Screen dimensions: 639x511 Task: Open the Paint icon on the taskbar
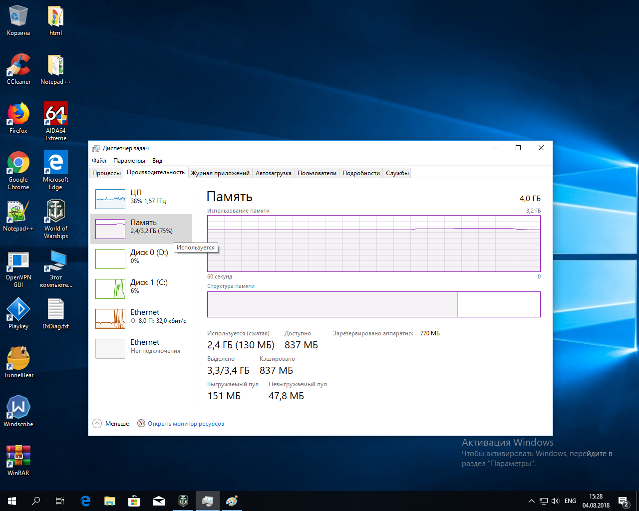pyautogui.click(x=232, y=501)
